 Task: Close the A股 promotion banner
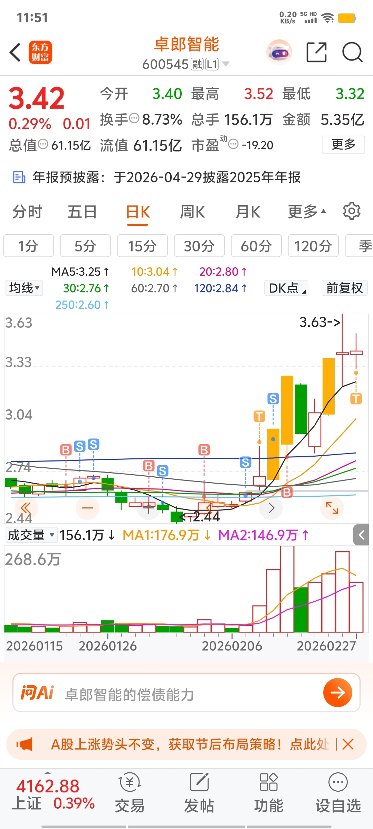(348, 744)
